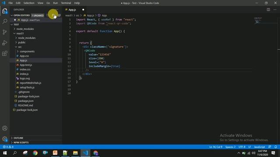The height and width of the screenshot is (157, 280).
Task: Expand the components folder
Action: pyautogui.click(x=27, y=51)
